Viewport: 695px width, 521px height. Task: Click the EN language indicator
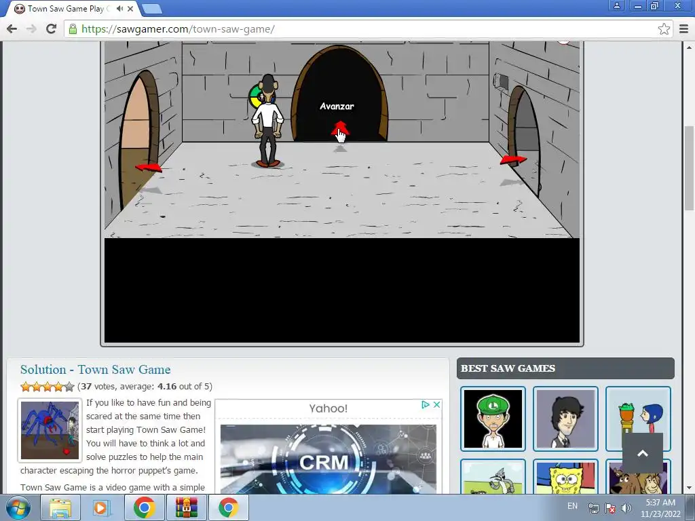(x=572, y=506)
